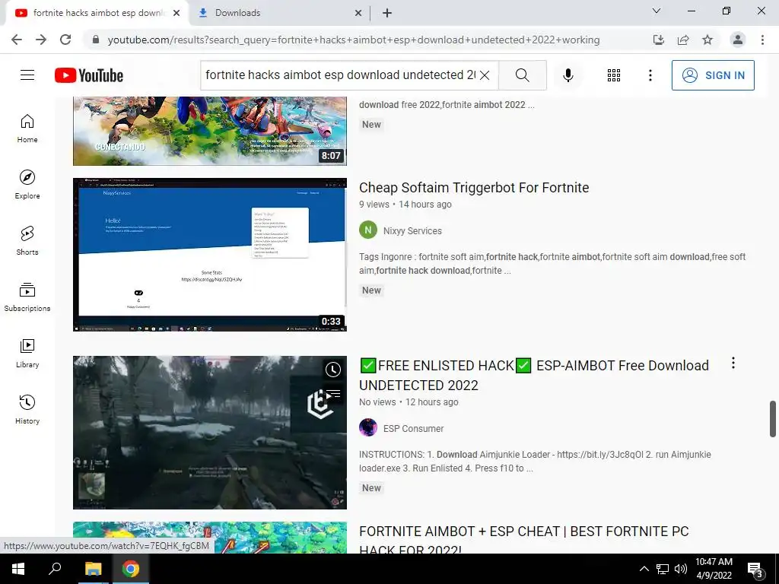This screenshot has width=779, height=584.
Task: Click the Nixyy Services channel avatar
Action: click(x=368, y=230)
